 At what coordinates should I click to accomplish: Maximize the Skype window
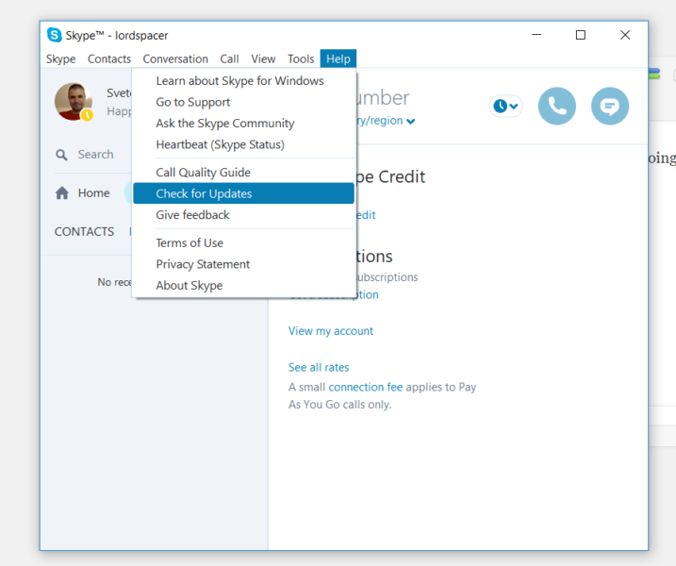click(x=581, y=35)
